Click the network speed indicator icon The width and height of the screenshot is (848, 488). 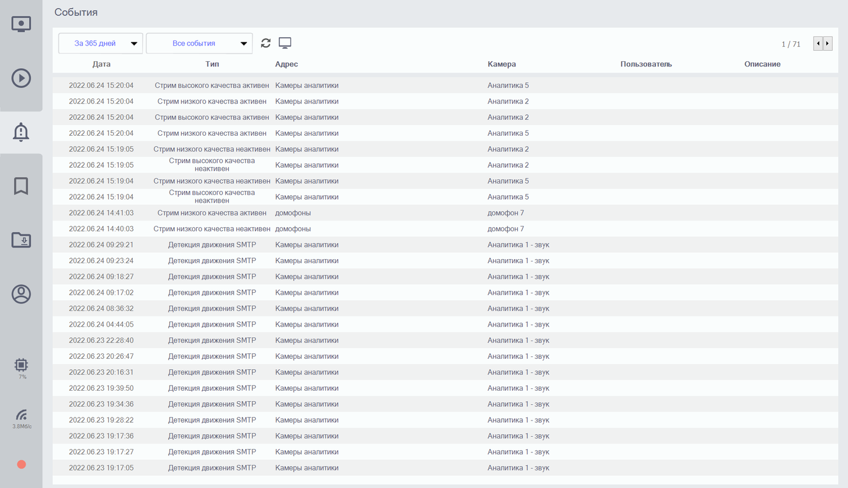coord(21,415)
